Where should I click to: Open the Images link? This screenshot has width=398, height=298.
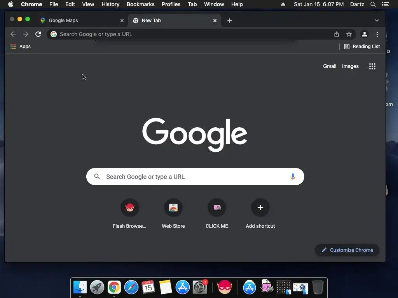[x=350, y=66]
